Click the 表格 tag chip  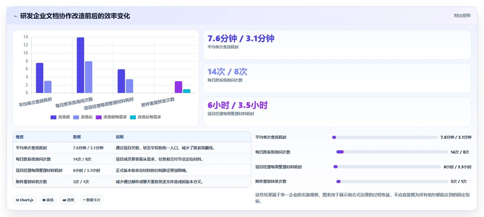coord(48,200)
